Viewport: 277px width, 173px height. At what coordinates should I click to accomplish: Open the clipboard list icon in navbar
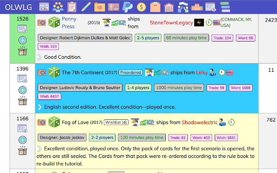point(72,7)
